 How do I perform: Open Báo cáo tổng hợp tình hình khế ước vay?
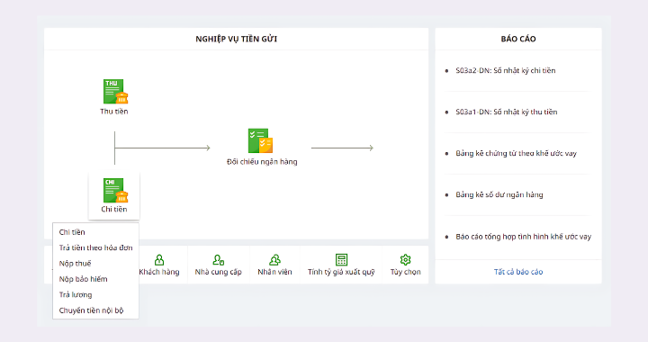tap(523, 237)
